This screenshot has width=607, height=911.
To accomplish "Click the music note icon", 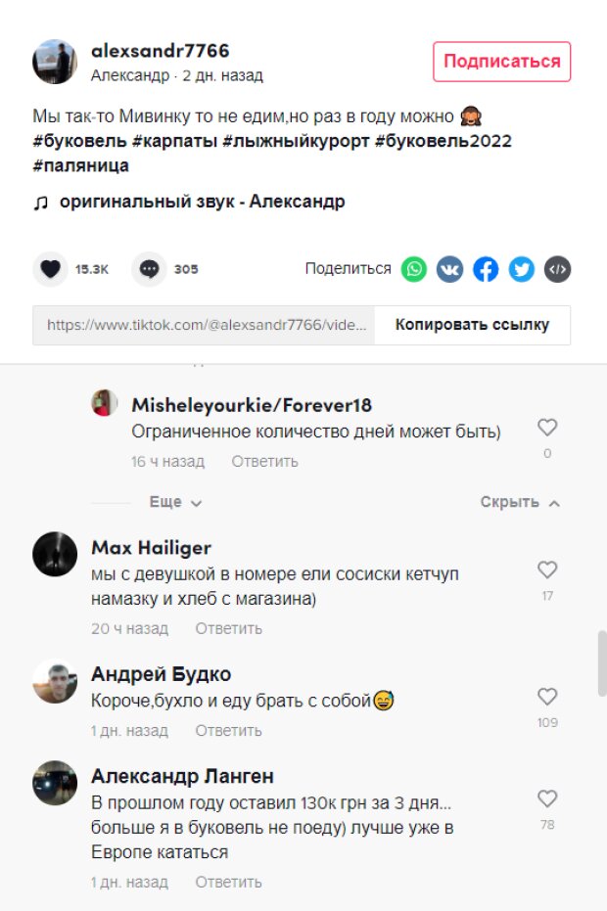I will [x=40, y=203].
